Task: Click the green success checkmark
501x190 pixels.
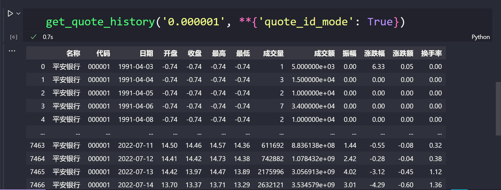Action: click(x=34, y=37)
